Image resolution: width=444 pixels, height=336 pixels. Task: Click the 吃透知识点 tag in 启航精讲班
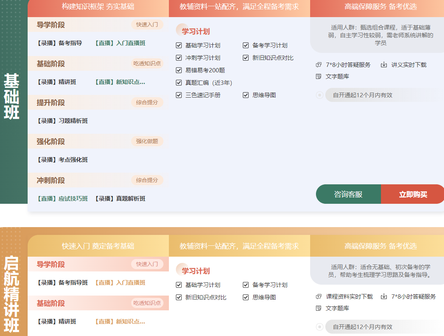click(147, 303)
